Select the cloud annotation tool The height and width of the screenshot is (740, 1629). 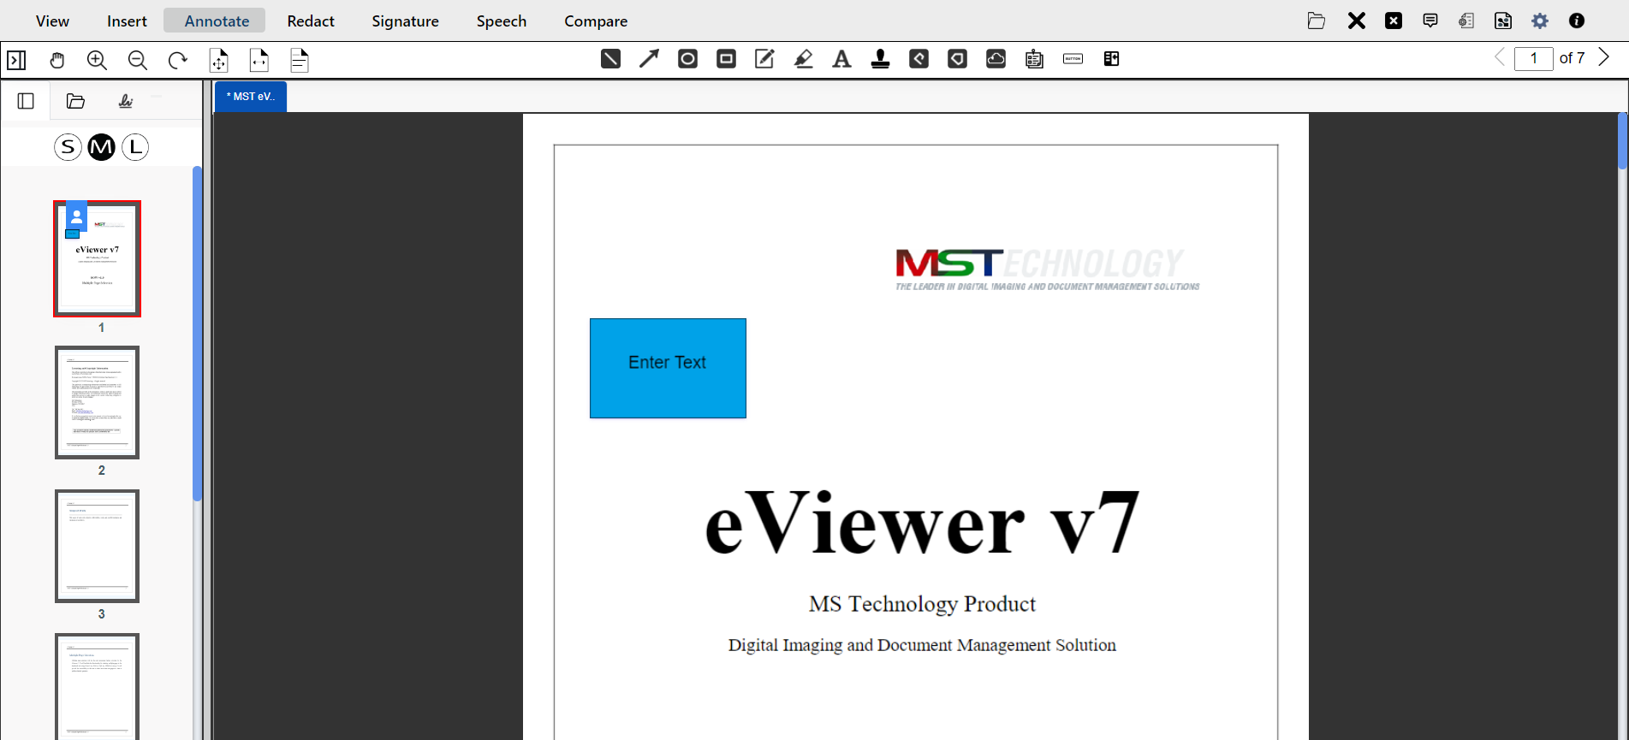tap(996, 59)
